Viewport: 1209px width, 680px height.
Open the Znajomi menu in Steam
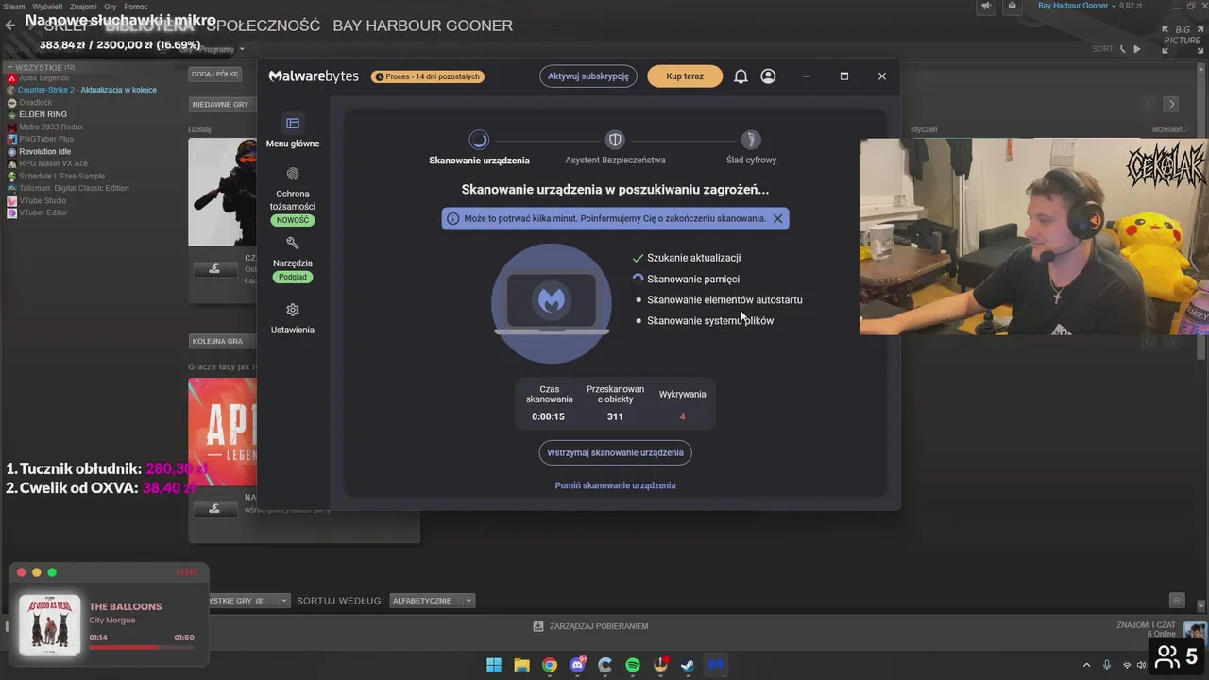point(83,7)
